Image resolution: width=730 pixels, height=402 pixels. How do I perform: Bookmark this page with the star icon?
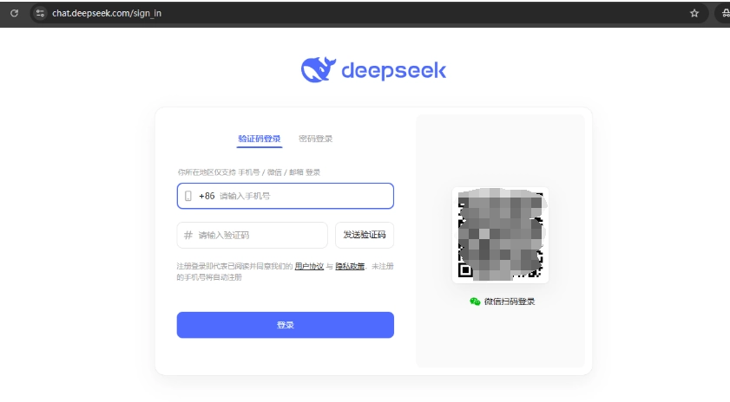click(x=694, y=14)
